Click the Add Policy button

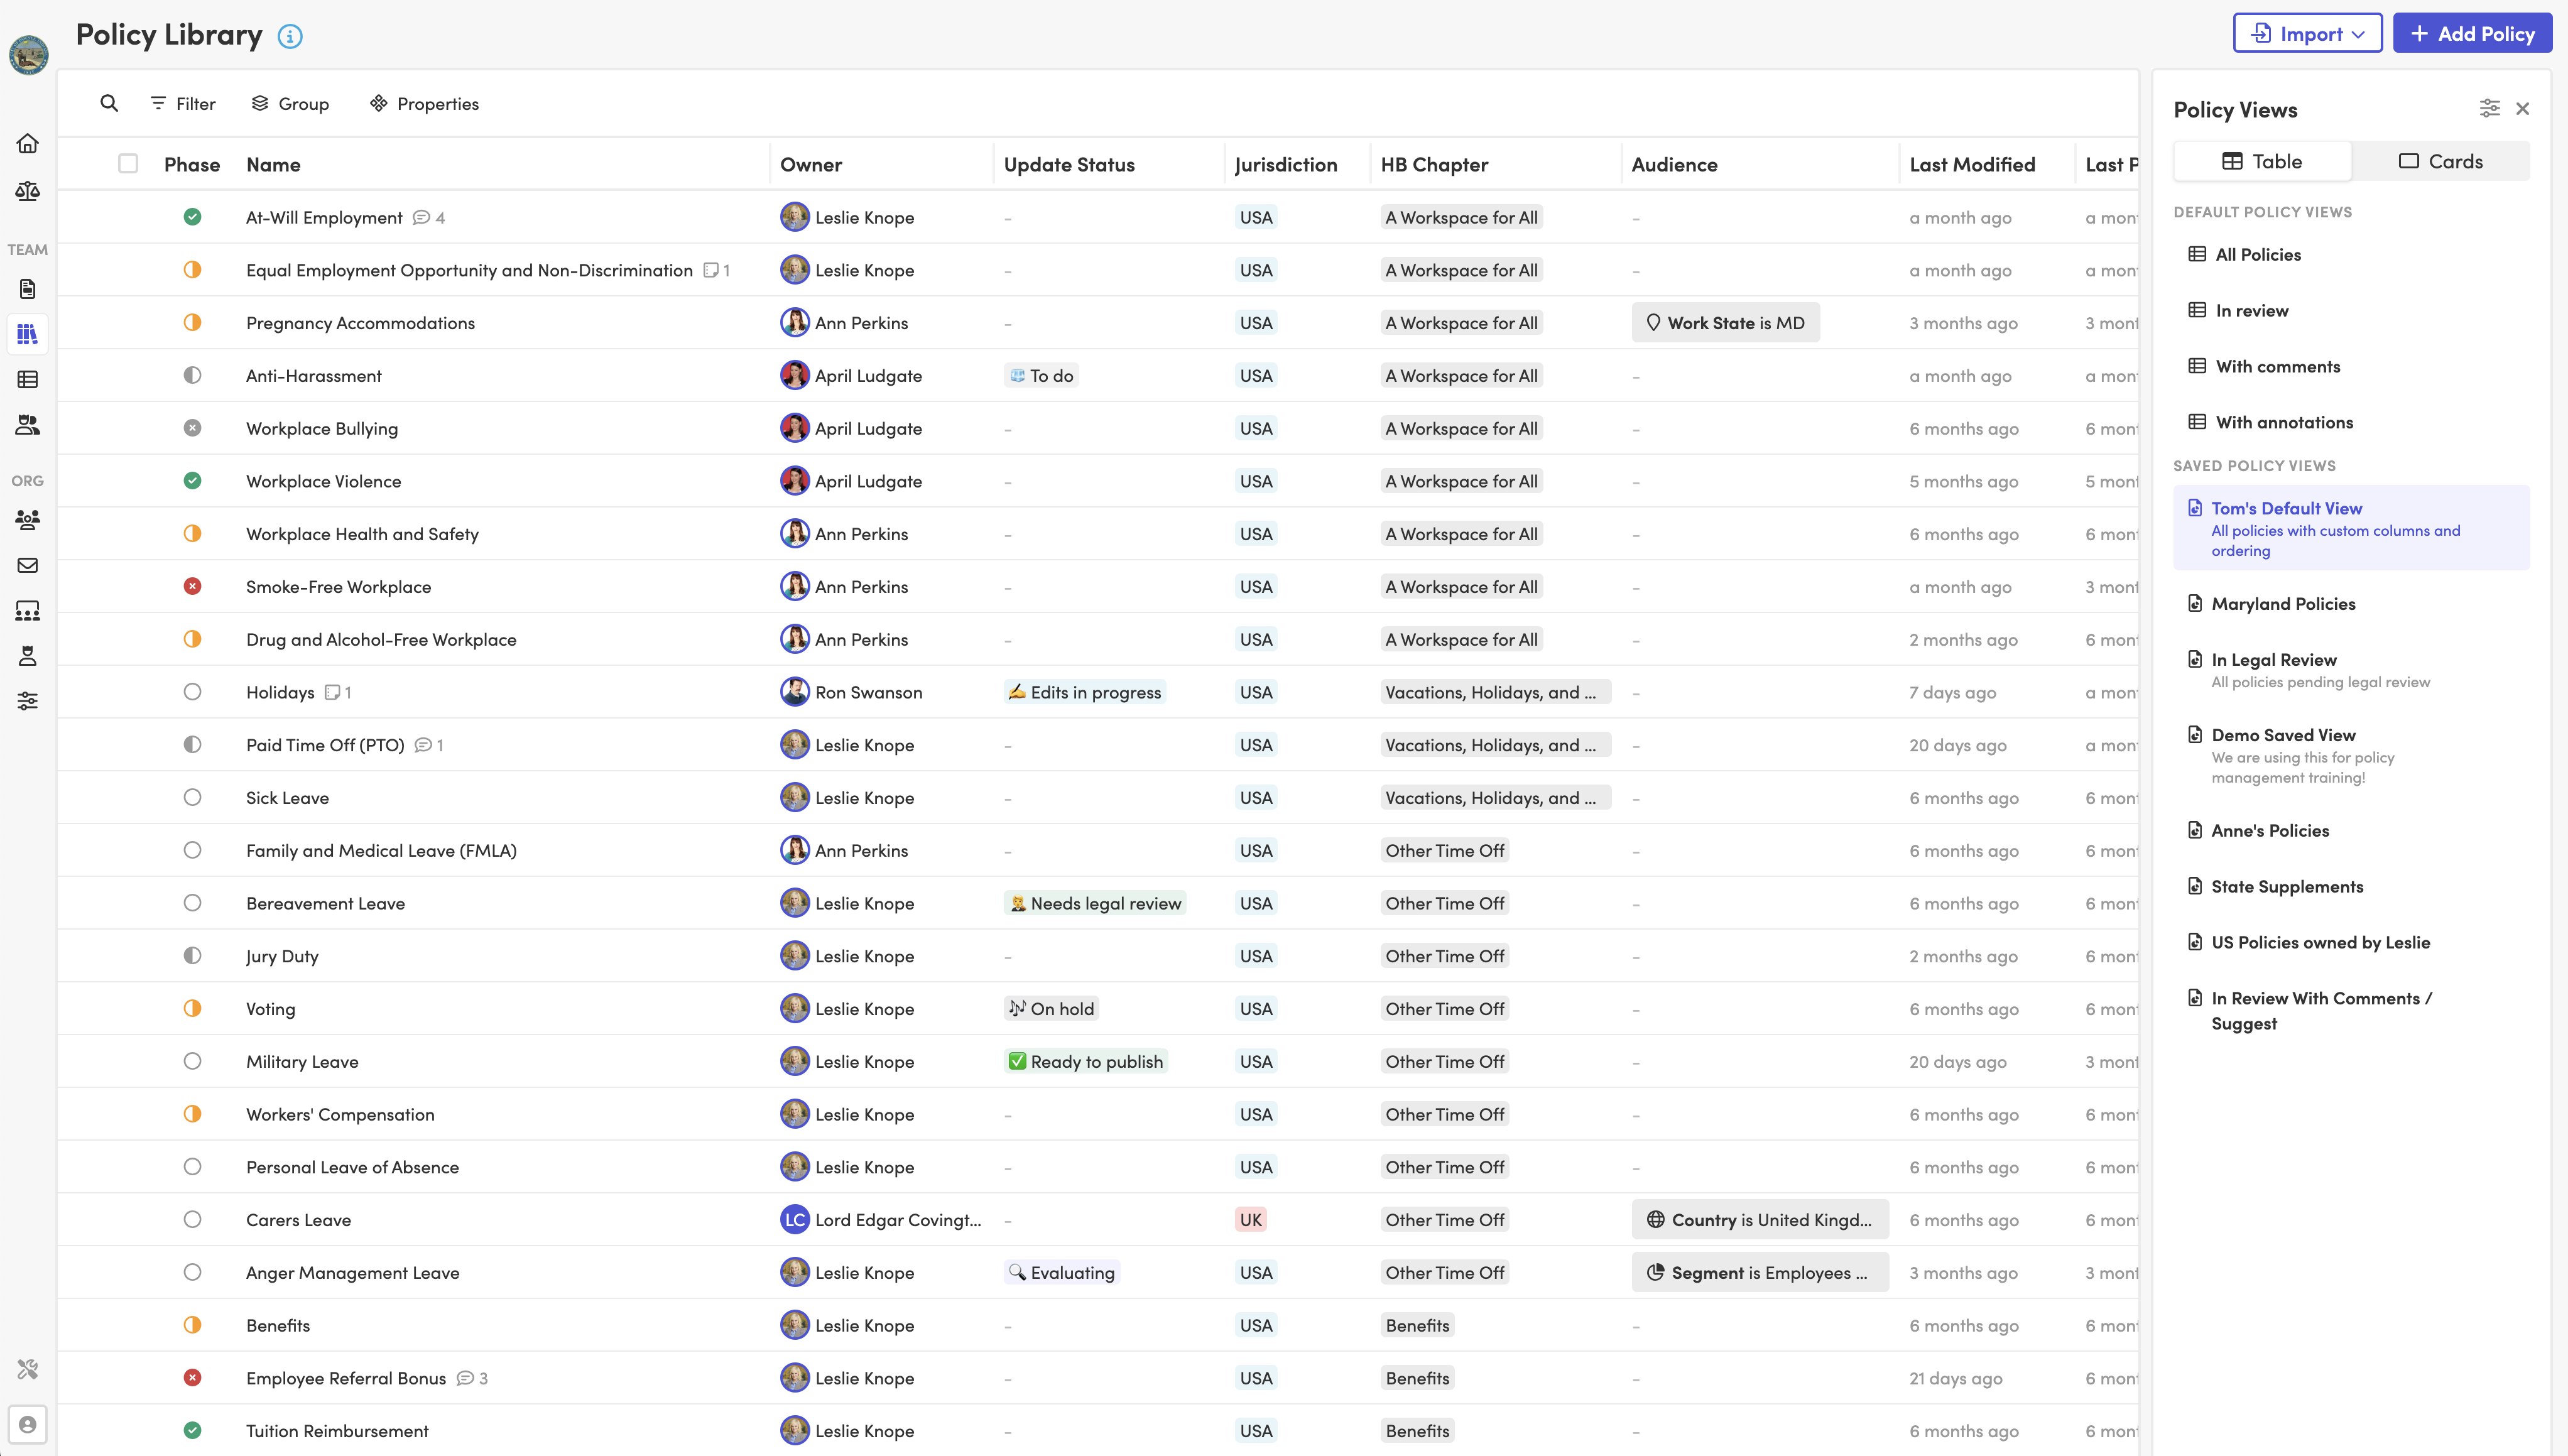tap(2472, 34)
